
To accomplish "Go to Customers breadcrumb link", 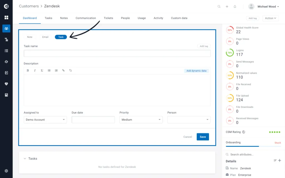I will coord(29,6).
